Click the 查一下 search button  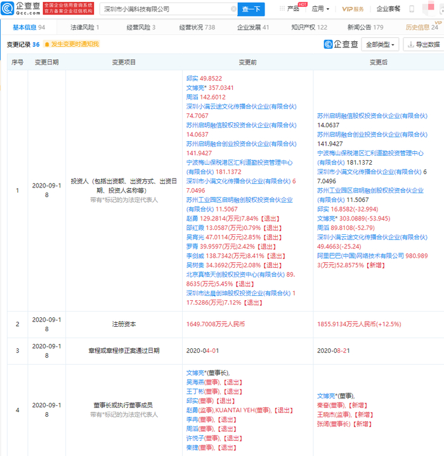(251, 9)
